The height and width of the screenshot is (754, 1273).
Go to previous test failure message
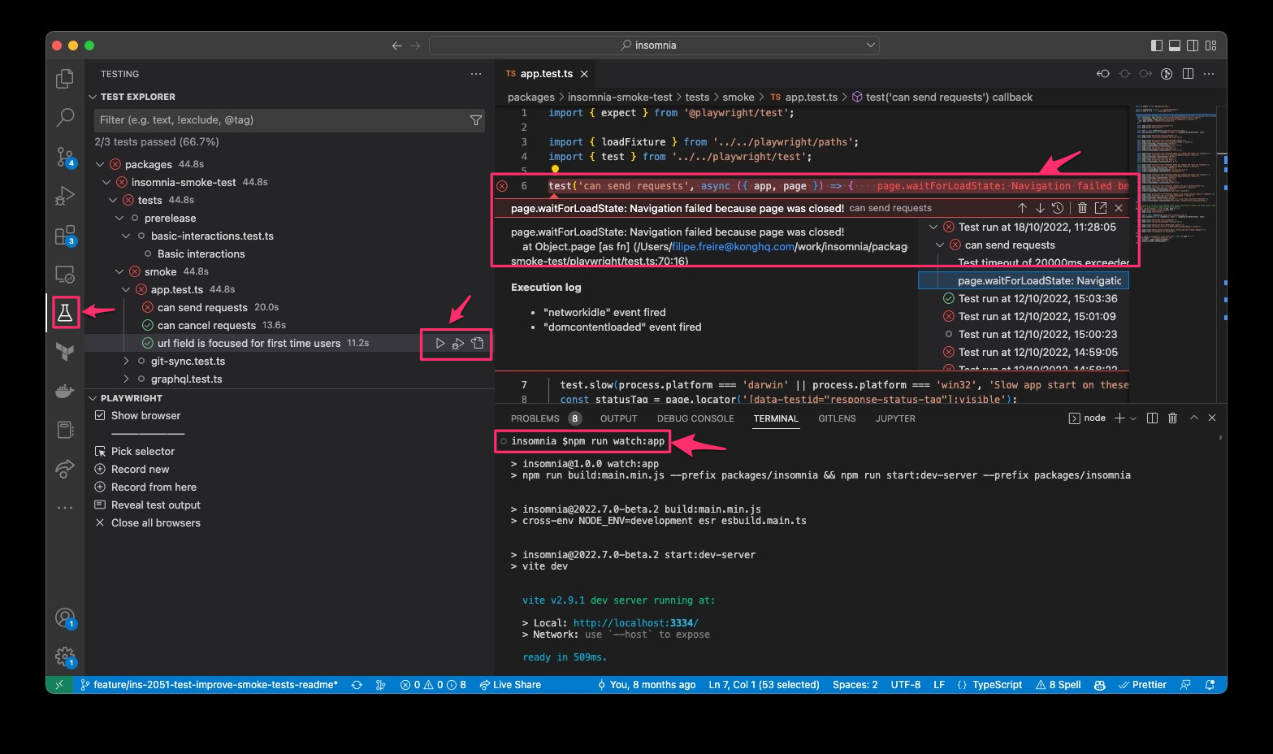pyautogui.click(x=1022, y=208)
